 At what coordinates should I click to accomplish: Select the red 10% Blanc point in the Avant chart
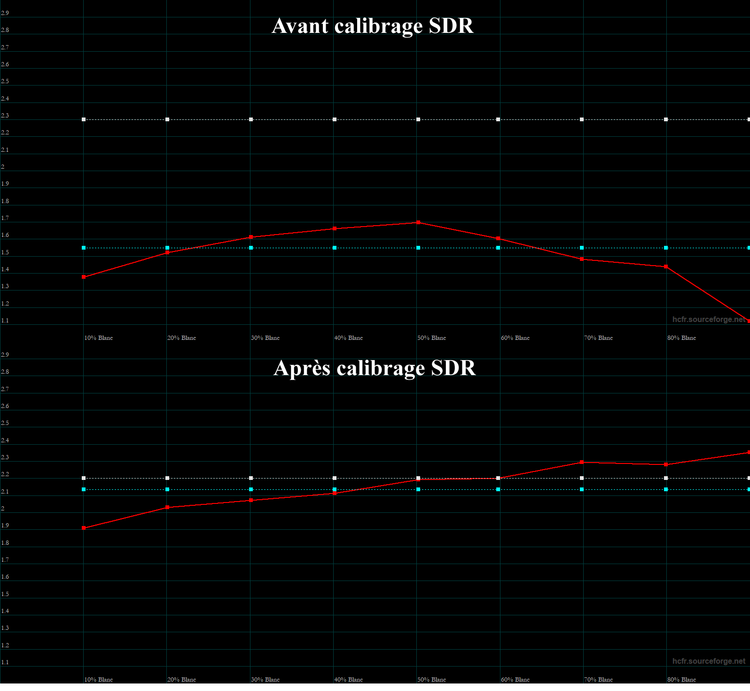pyautogui.click(x=84, y=277)
